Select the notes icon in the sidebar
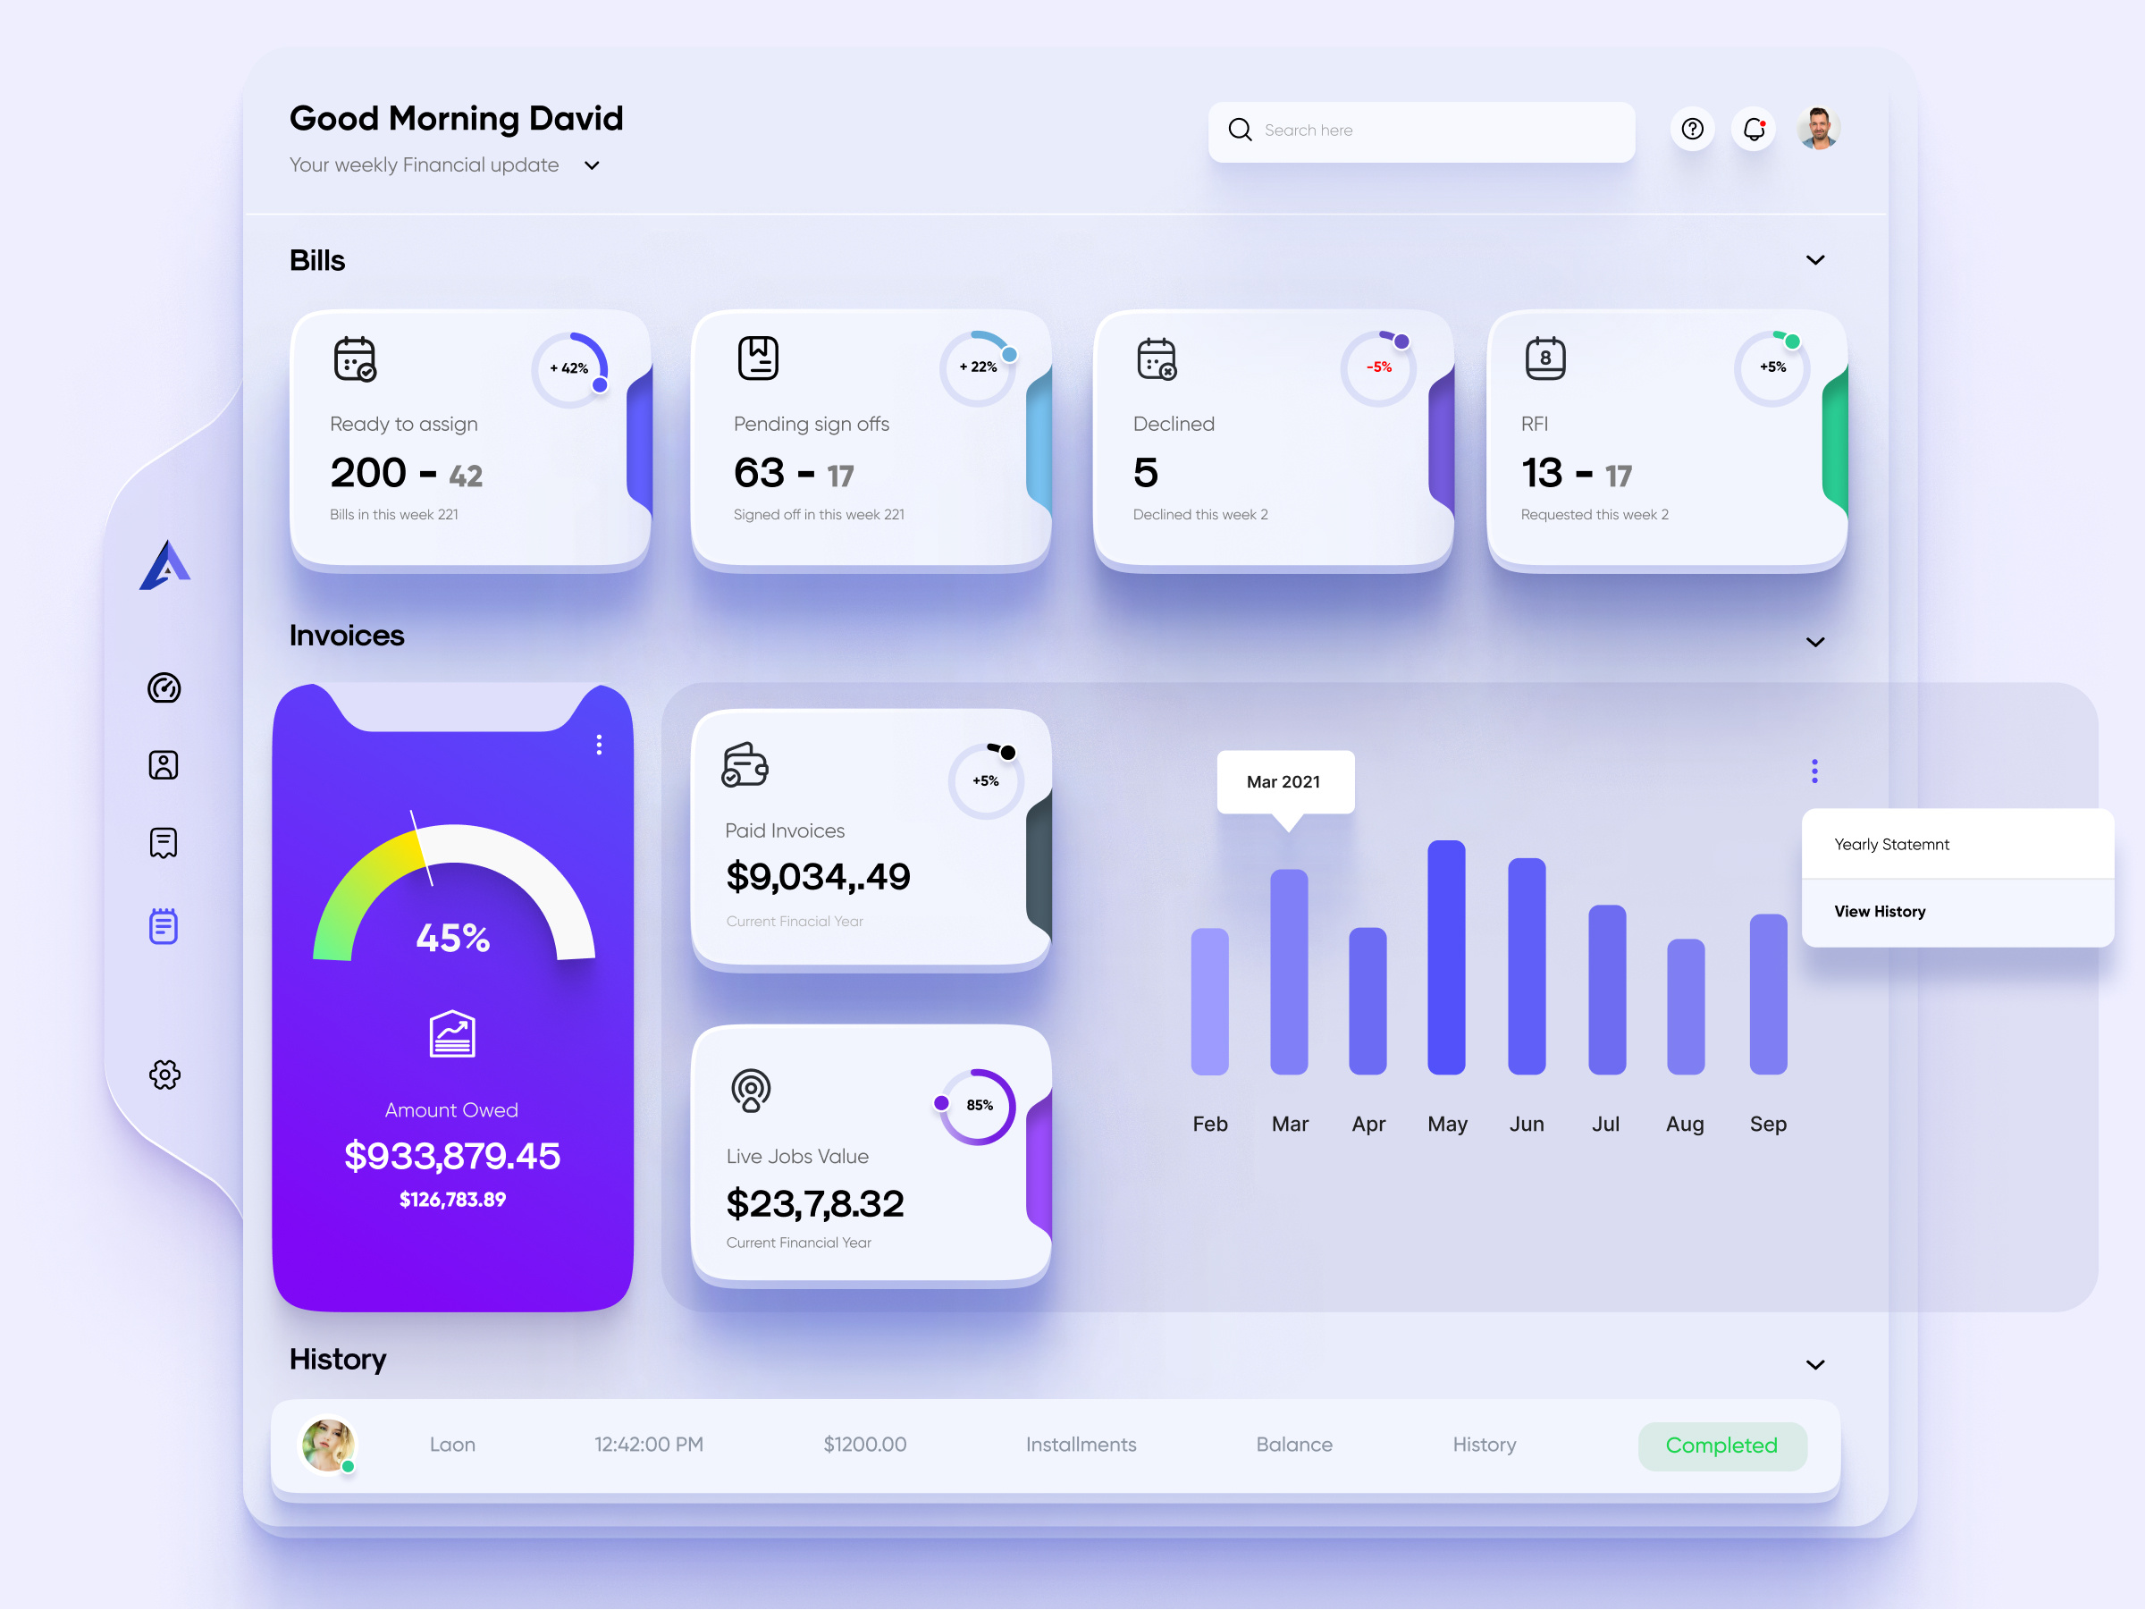The width and height of the screenshot is (2146, 1610). click(165, 927)
